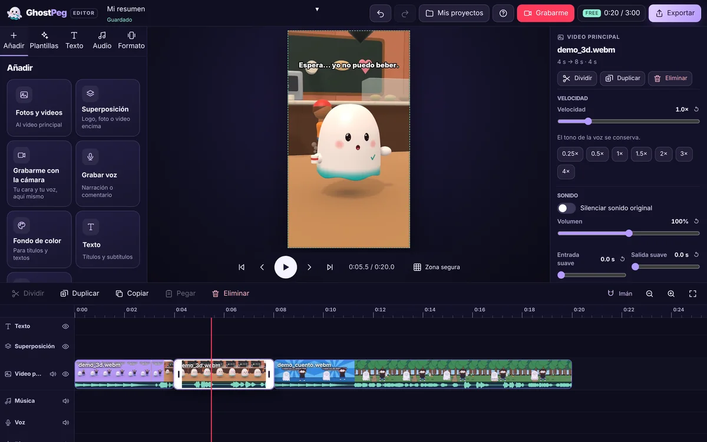Set speed to 0.25×
Image resolution: width=707 pixels, height=442 pixels.
click(570, 154)
